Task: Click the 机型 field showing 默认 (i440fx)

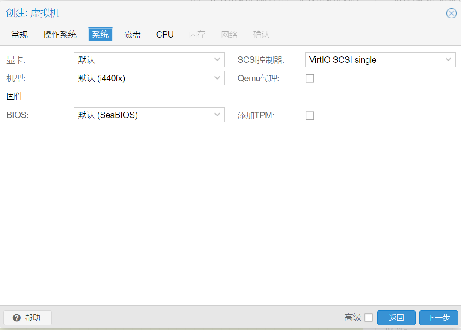Action: 149,78
